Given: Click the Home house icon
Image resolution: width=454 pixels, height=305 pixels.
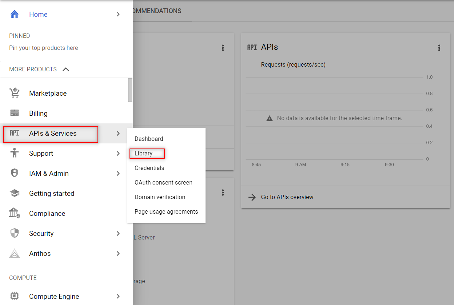Looking at the screenshot, I should (x=15, y=14).
